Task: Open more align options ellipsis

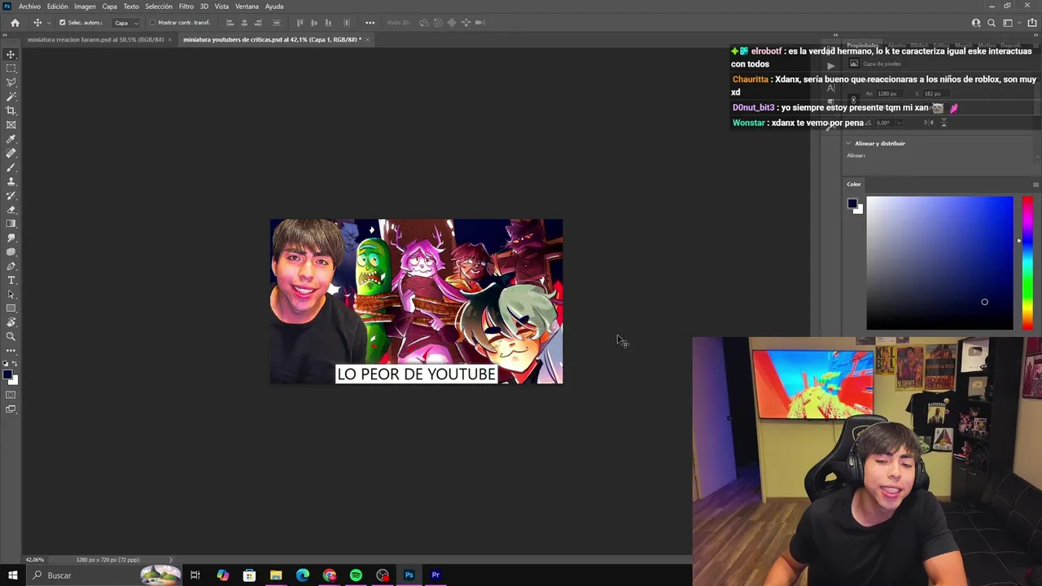Action: pos(370,23)
